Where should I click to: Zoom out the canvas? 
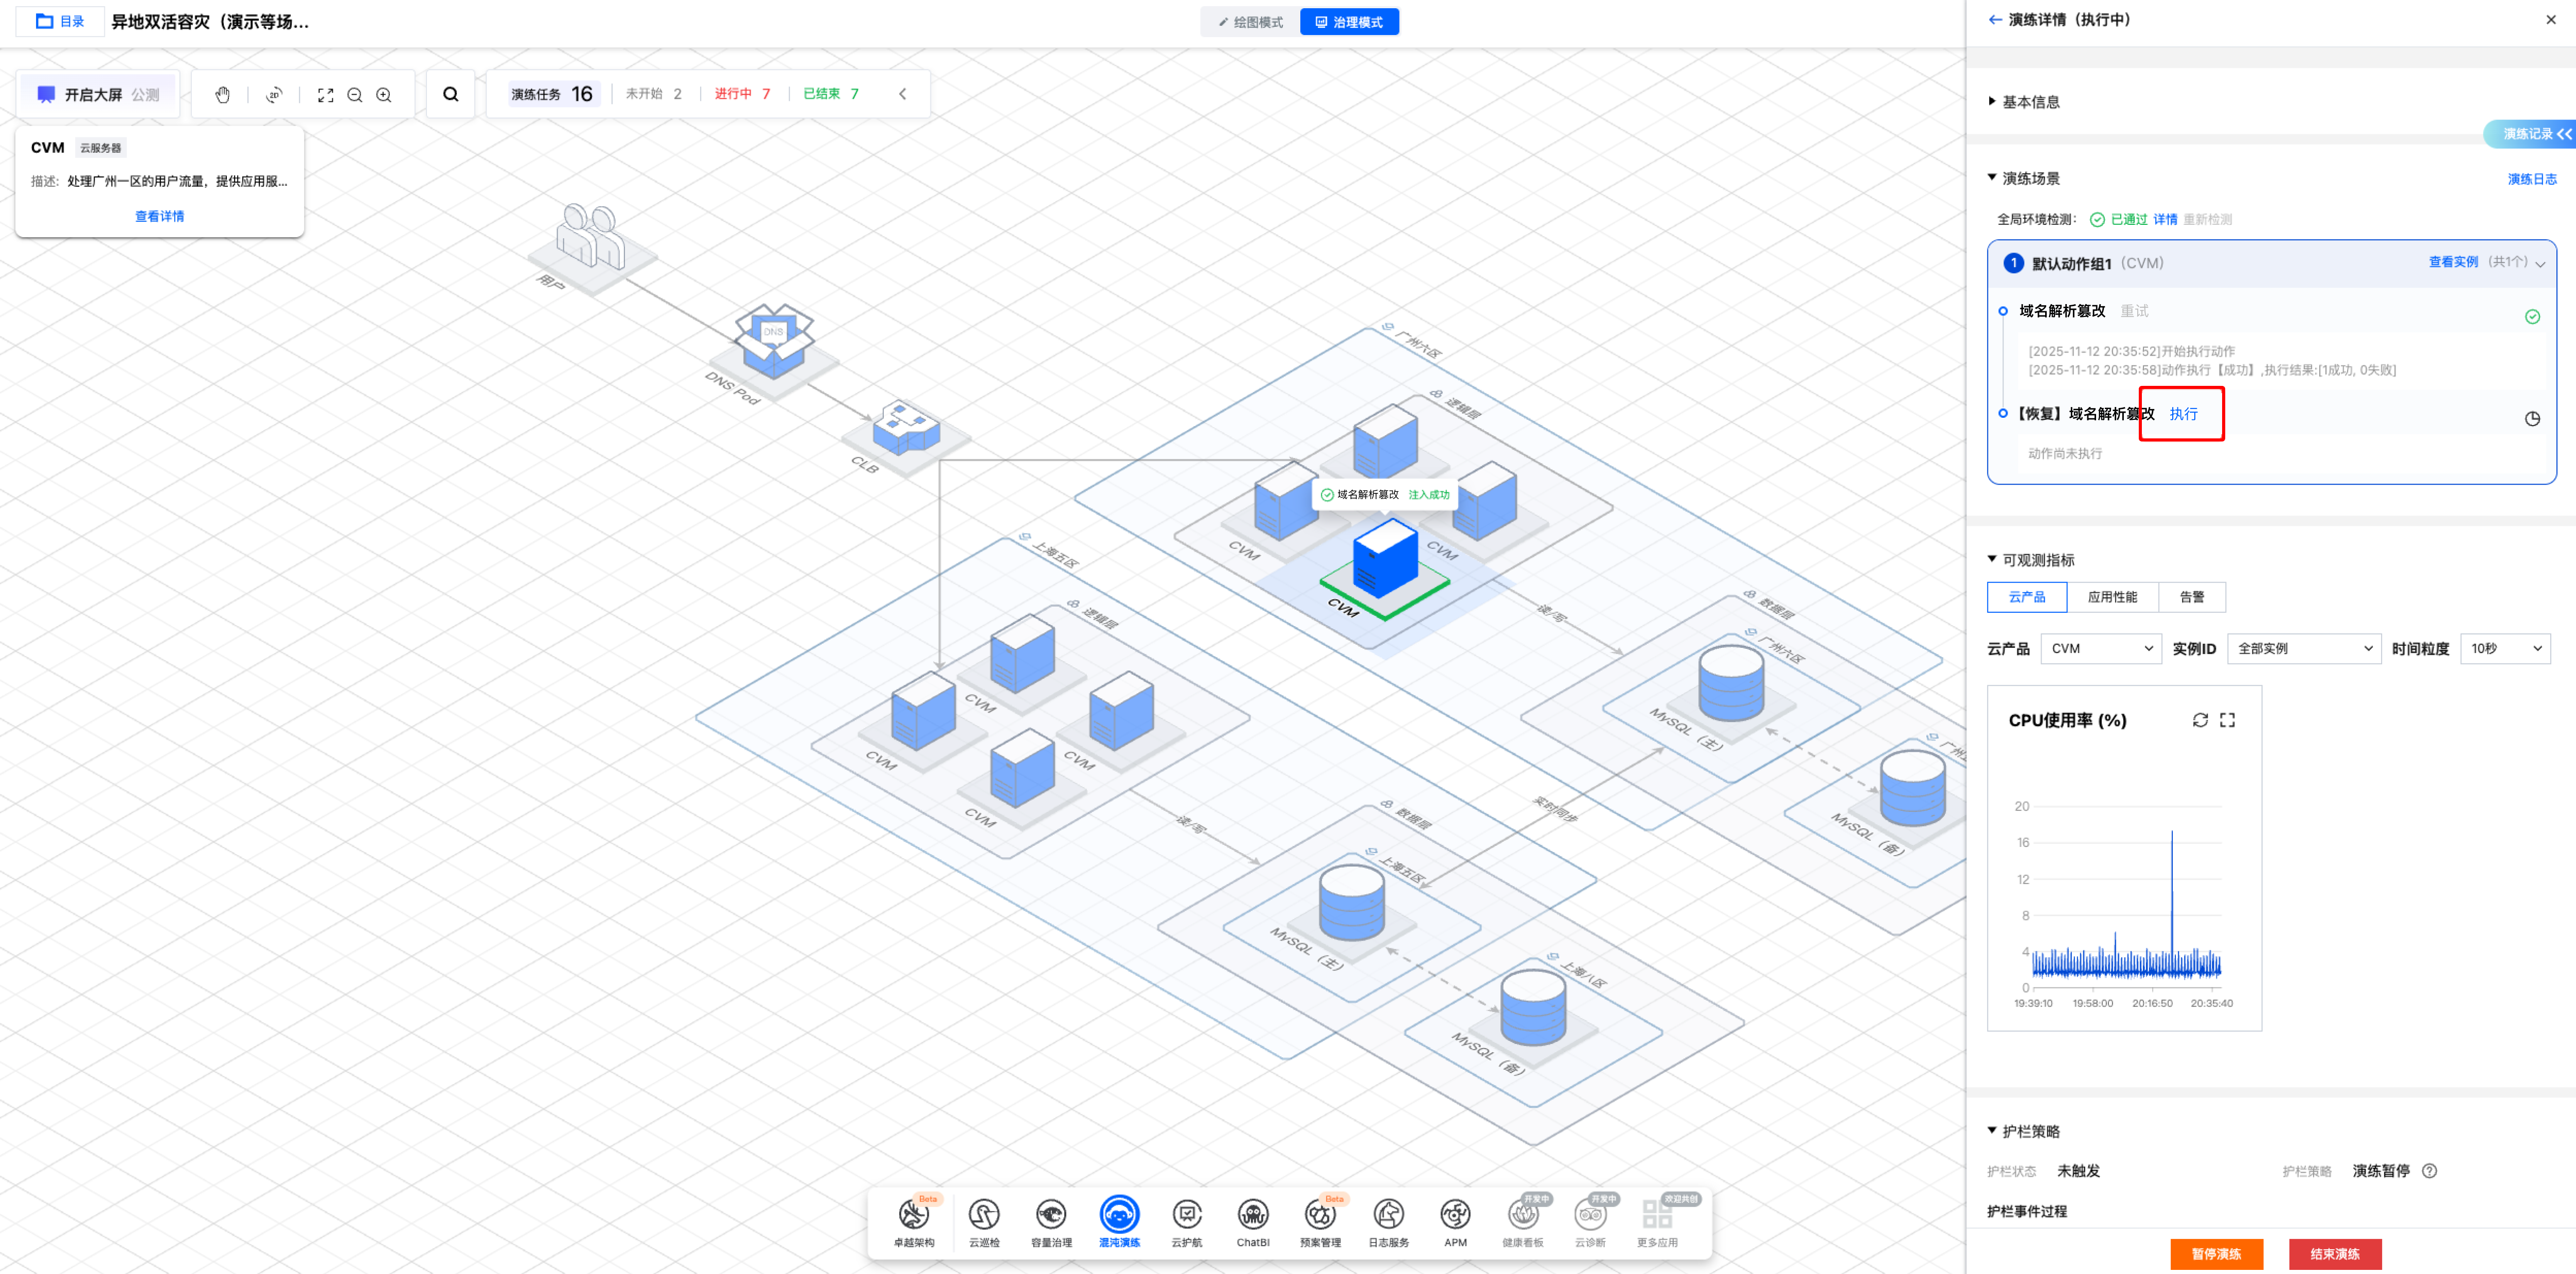pos(354,95)
